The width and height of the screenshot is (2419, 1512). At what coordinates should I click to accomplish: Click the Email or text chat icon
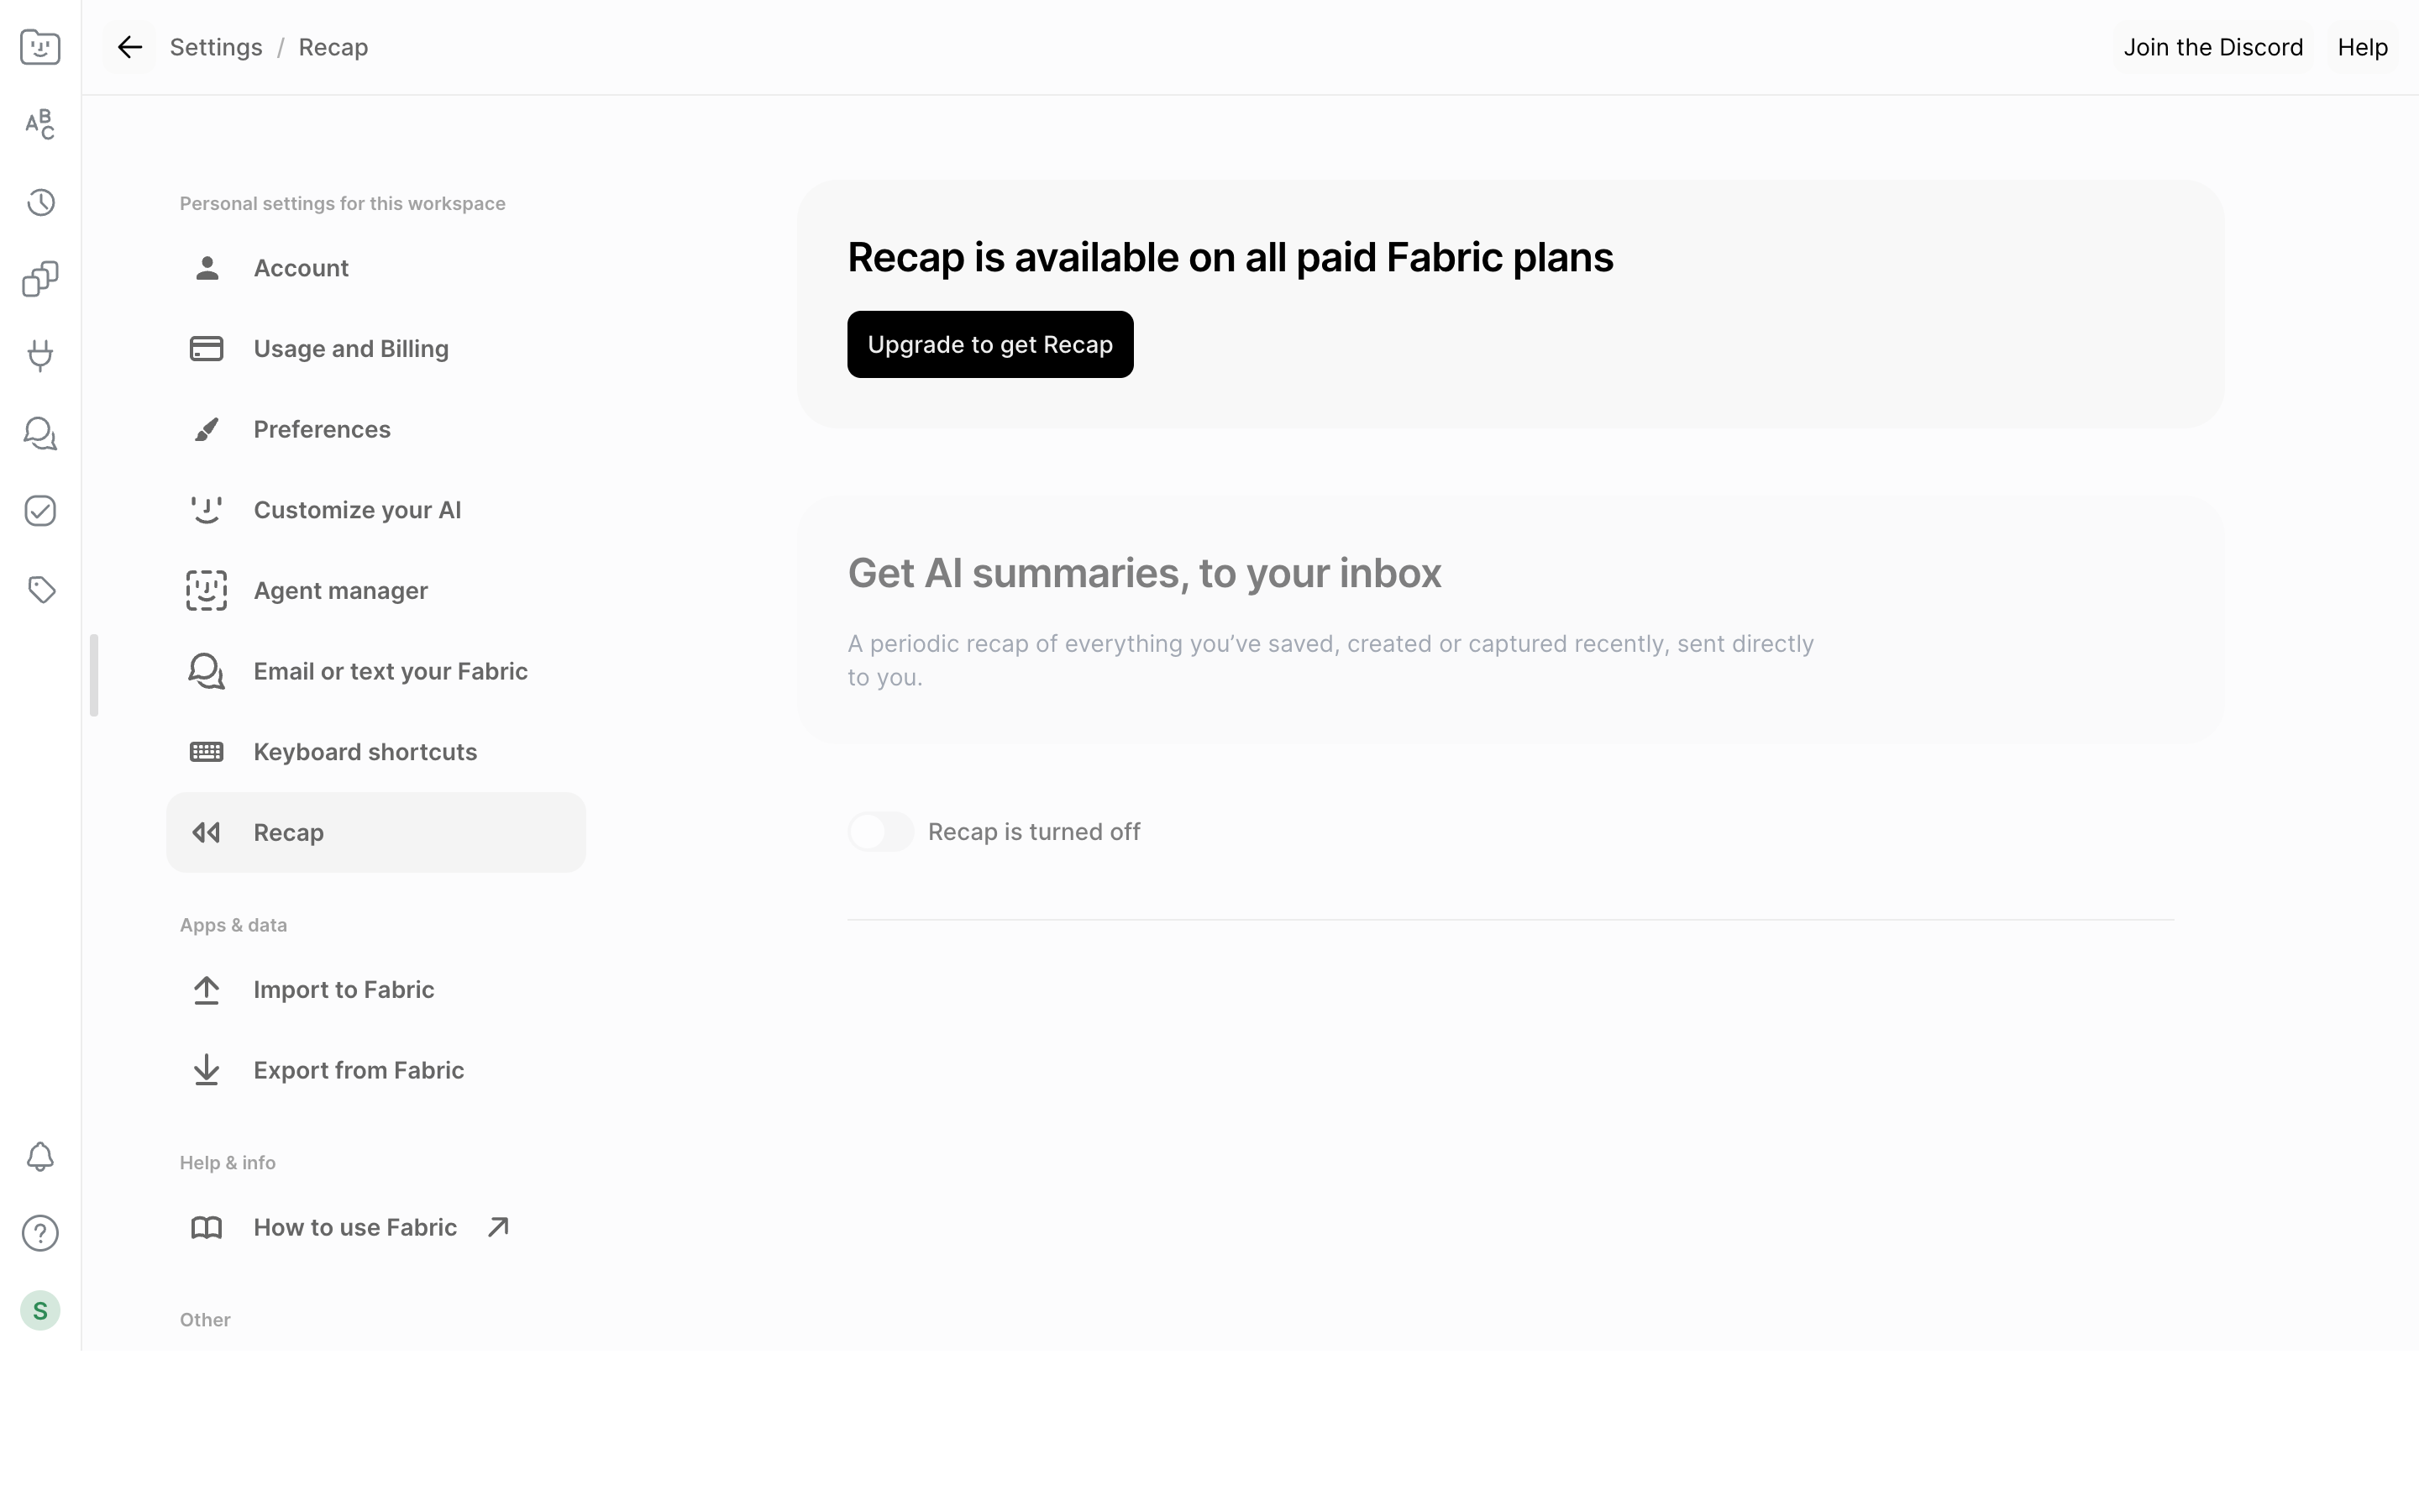click(x=207, y=671)
